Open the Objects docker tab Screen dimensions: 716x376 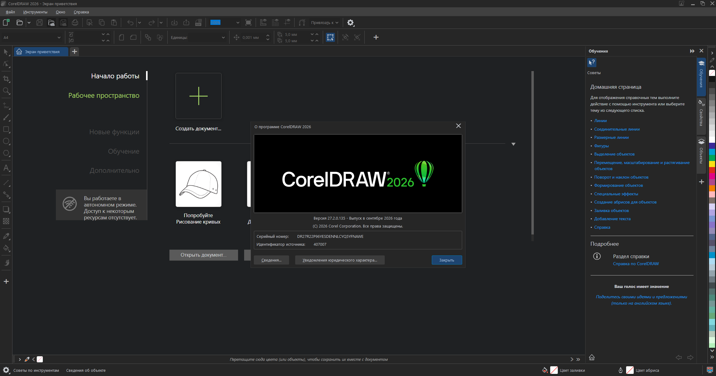[701, 155]
